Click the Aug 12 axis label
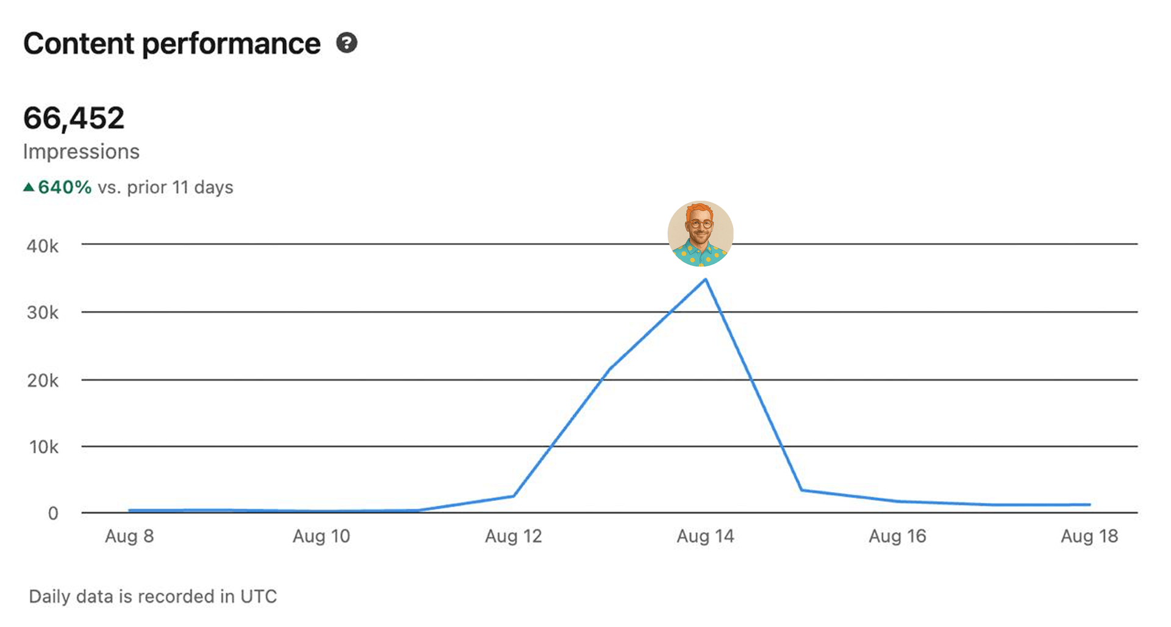 coord(514,536)
